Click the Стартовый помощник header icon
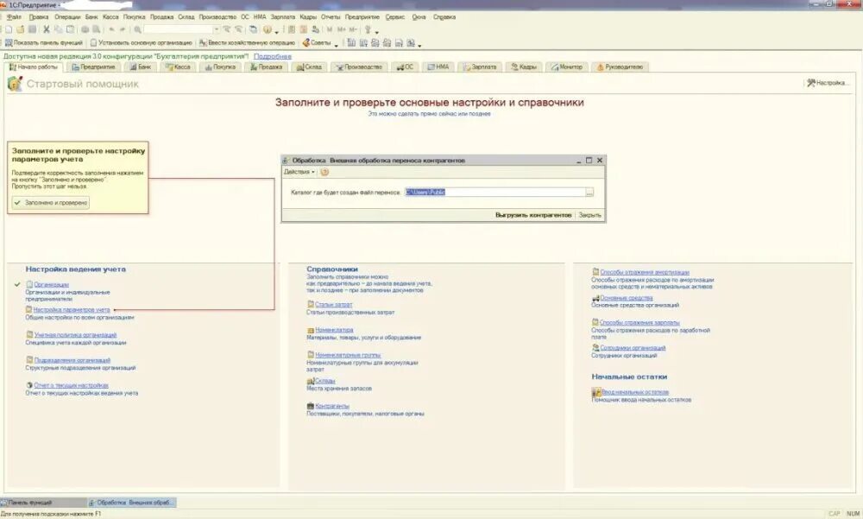The height and width of the screenshot is (519, 863). pyautogui.click(x=15, y=84)
